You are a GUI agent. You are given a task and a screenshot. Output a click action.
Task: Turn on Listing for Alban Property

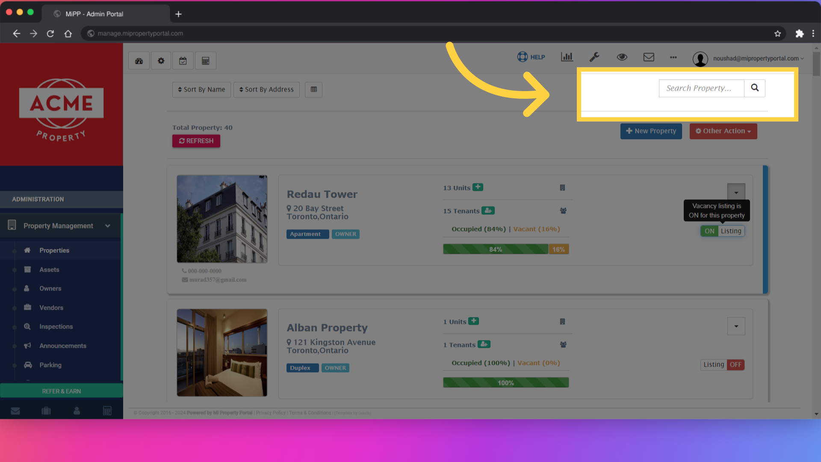722,365
